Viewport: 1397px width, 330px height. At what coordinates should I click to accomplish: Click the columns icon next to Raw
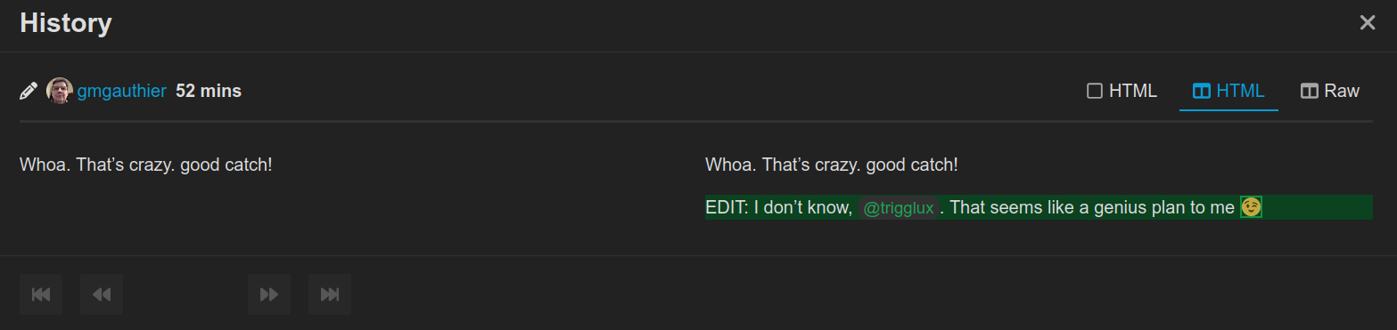pyautogui.click(x=1309, y=91)
